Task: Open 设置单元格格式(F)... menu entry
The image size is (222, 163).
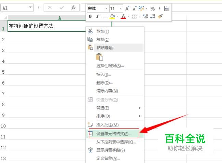Action: coord(115,134)
